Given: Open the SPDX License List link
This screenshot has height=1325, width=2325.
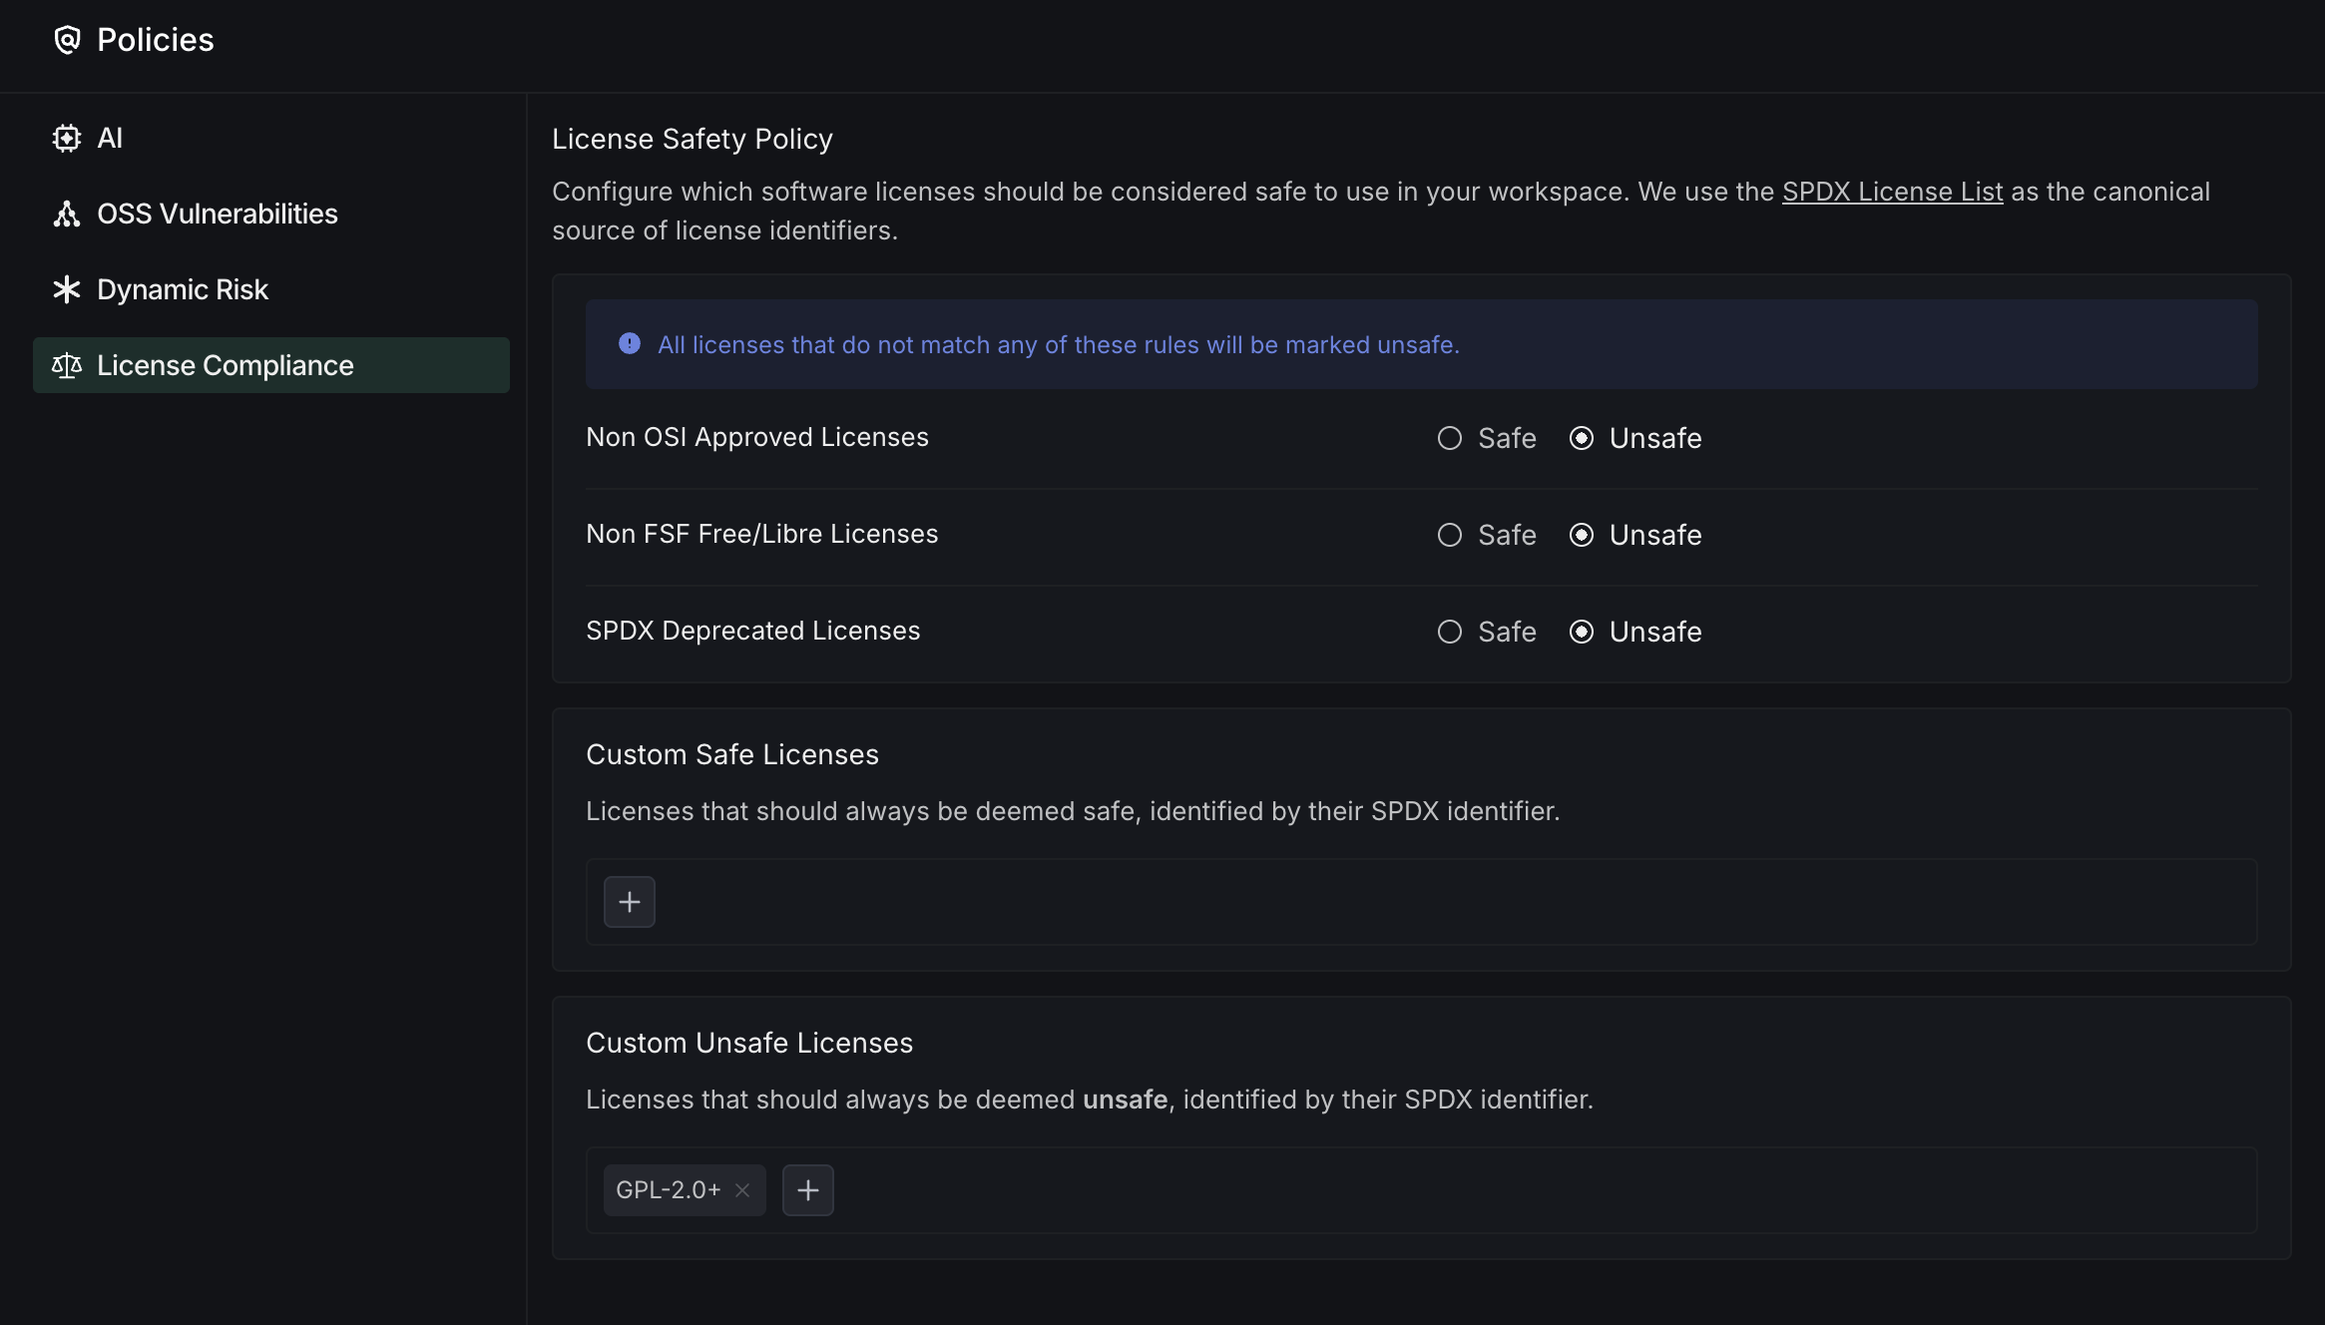Looking at the screenshot, I should pyautogui.click(x=1892, y=192).
